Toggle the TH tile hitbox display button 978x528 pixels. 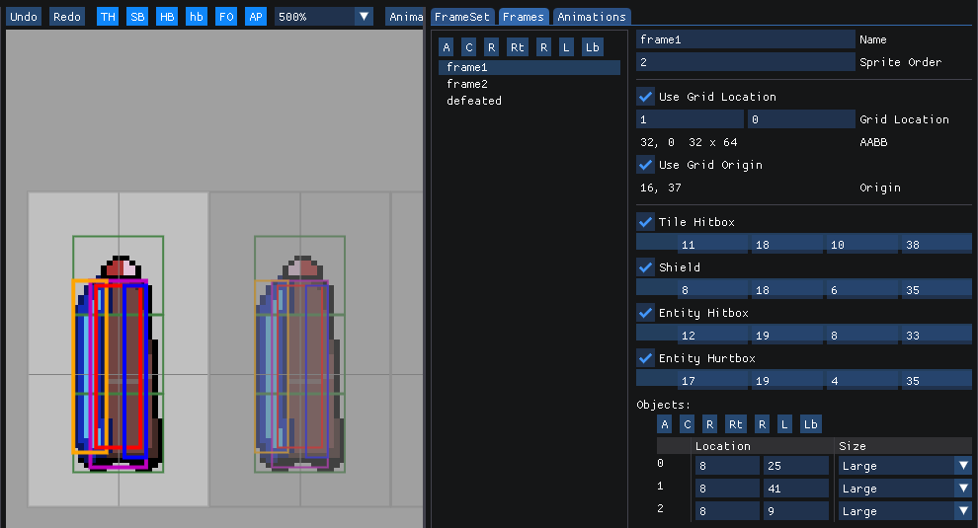(x=108, y=17)
